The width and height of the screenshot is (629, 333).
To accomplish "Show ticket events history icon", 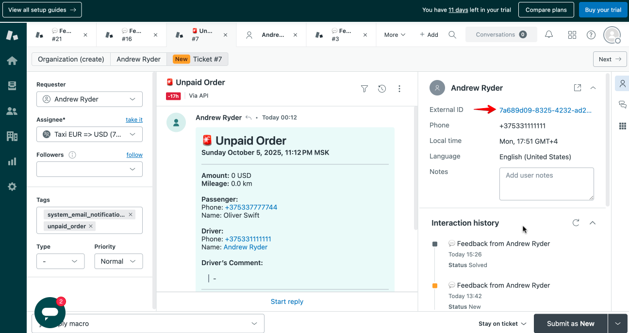I will 382,89.
